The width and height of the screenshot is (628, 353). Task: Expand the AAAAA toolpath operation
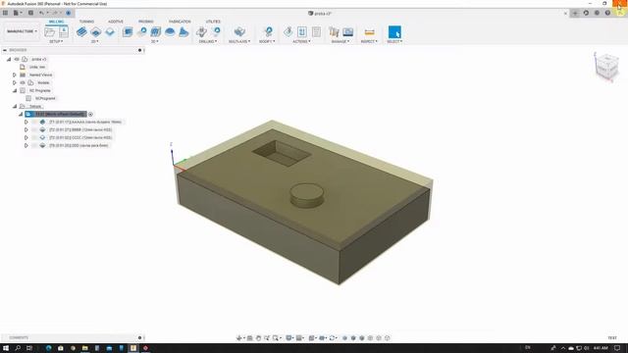(x=26, y=122)
